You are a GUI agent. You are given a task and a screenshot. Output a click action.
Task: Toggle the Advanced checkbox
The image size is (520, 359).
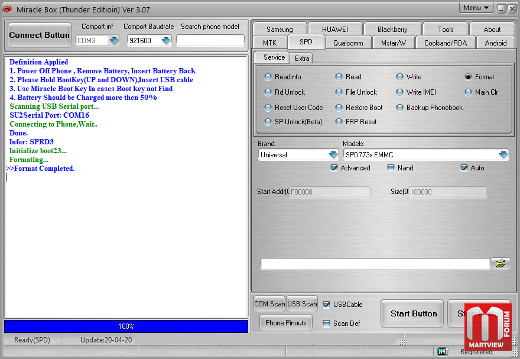pos(334,168)
